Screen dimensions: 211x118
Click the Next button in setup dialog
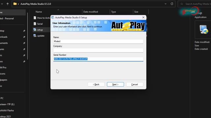coord(115,85)
